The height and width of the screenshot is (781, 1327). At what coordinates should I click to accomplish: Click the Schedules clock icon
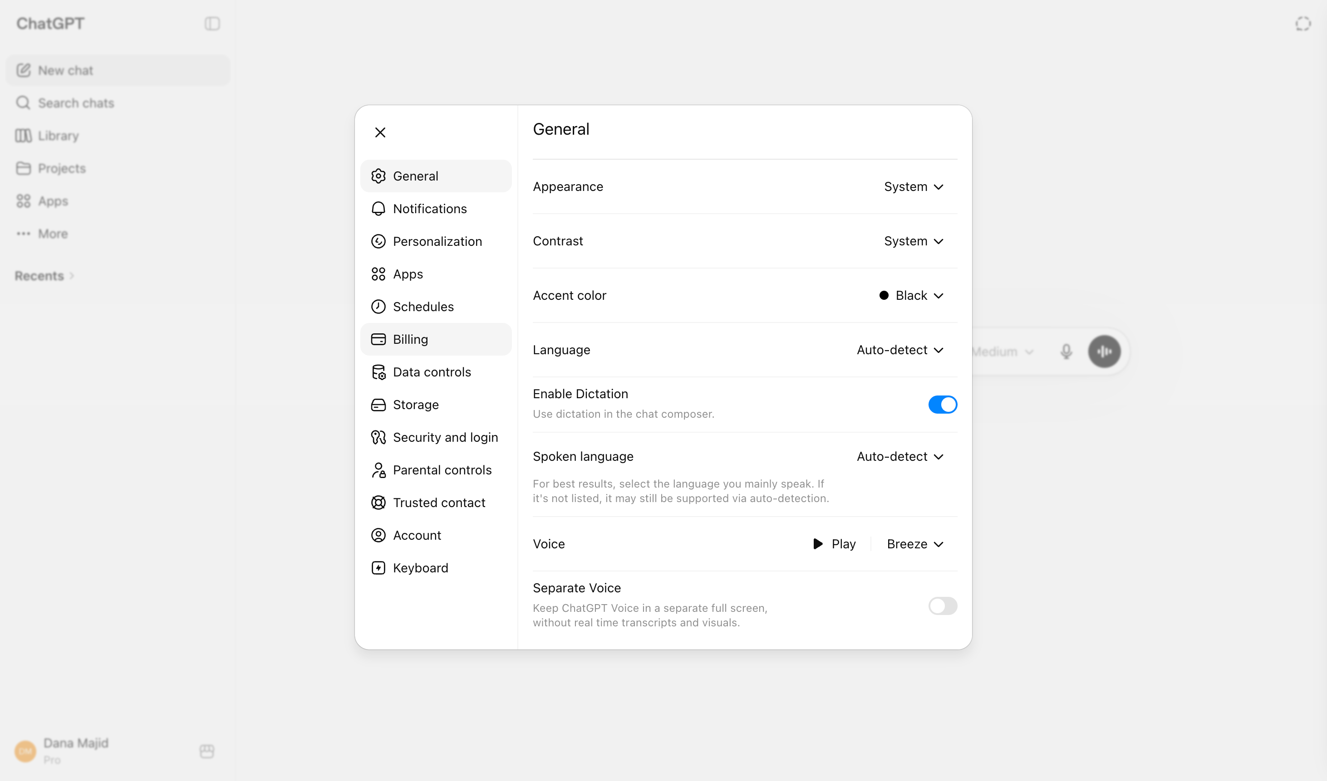tap(378, 306)
